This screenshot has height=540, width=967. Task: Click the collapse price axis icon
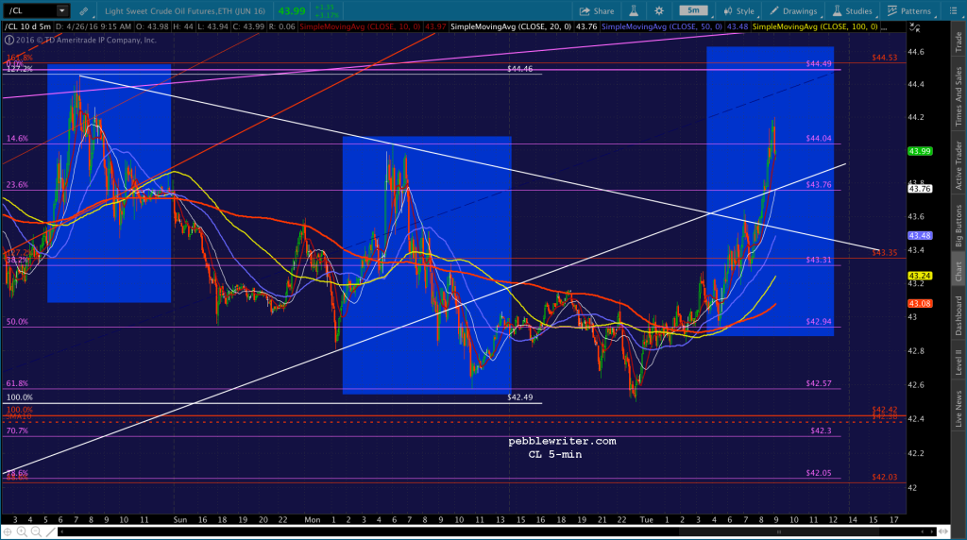coord(914,27)
